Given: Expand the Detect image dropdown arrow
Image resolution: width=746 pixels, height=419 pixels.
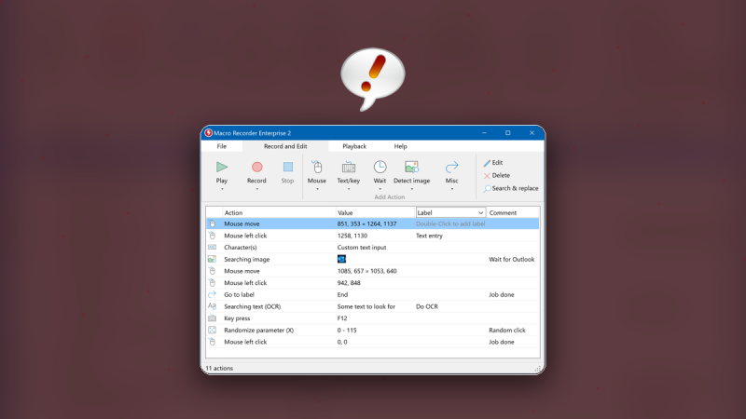Looking at the screenshot, I should (x=411, y=189).
